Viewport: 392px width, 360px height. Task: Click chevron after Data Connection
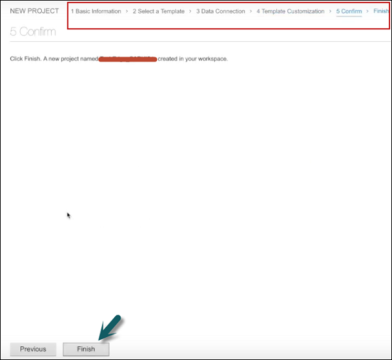tap(251, 11)
